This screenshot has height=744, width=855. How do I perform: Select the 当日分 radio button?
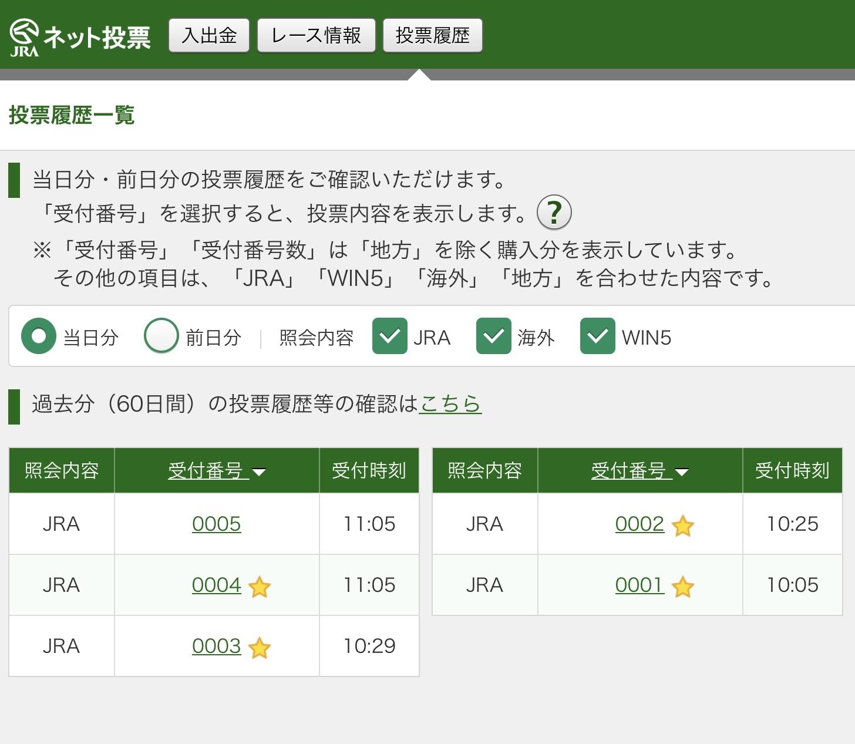click(x=39, y=336)
